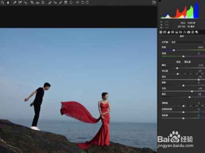This screenshot has height=153, width=205.
Task: Select the White Balance eyedropper tool
Action: tap(15, 2)
